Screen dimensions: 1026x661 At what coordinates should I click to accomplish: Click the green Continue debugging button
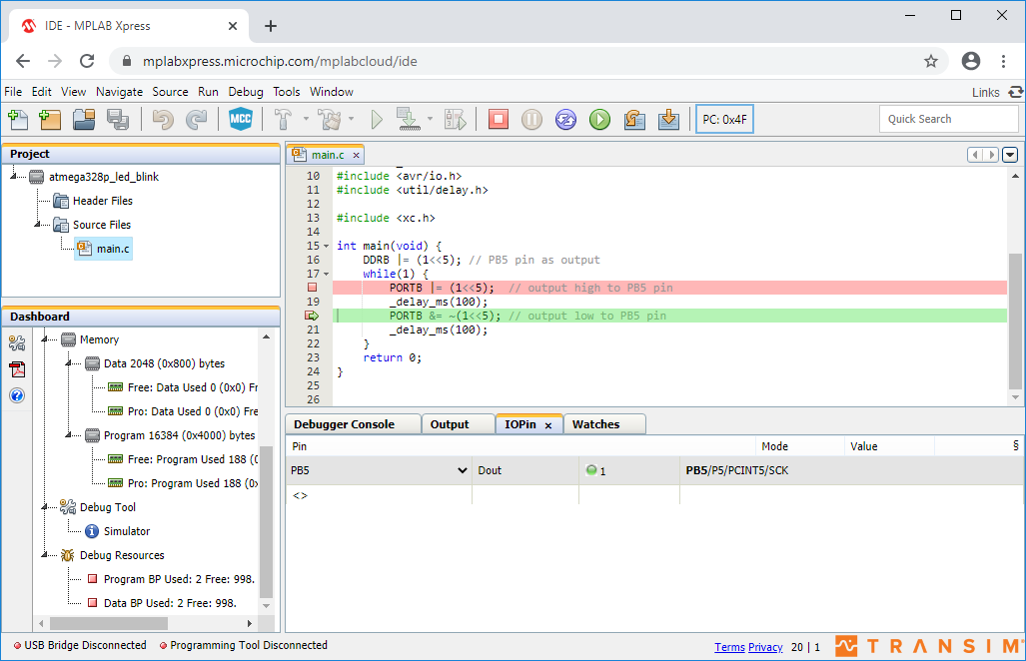point(599,120)
